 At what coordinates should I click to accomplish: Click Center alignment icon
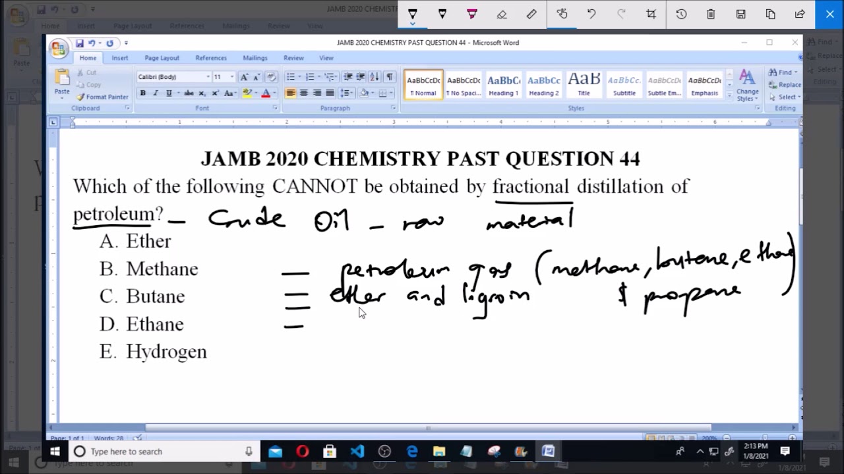click(x=304, y=93)
